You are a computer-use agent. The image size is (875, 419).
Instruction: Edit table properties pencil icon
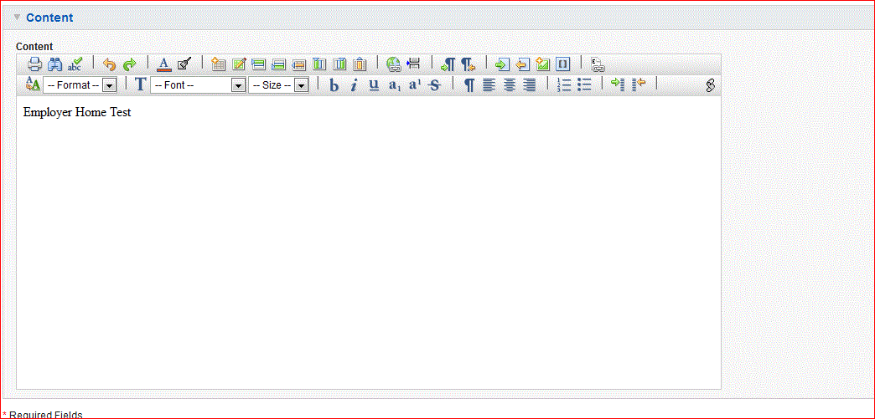(238, 64)
